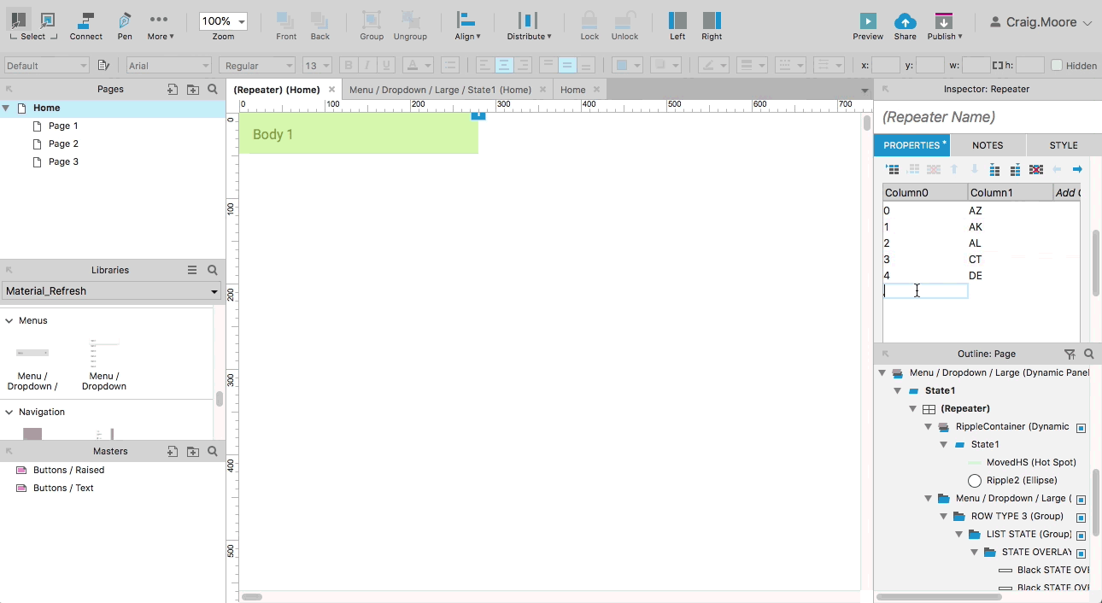Collapse the Home page tree node
1102x603 pixels.
tap(6, 108)
